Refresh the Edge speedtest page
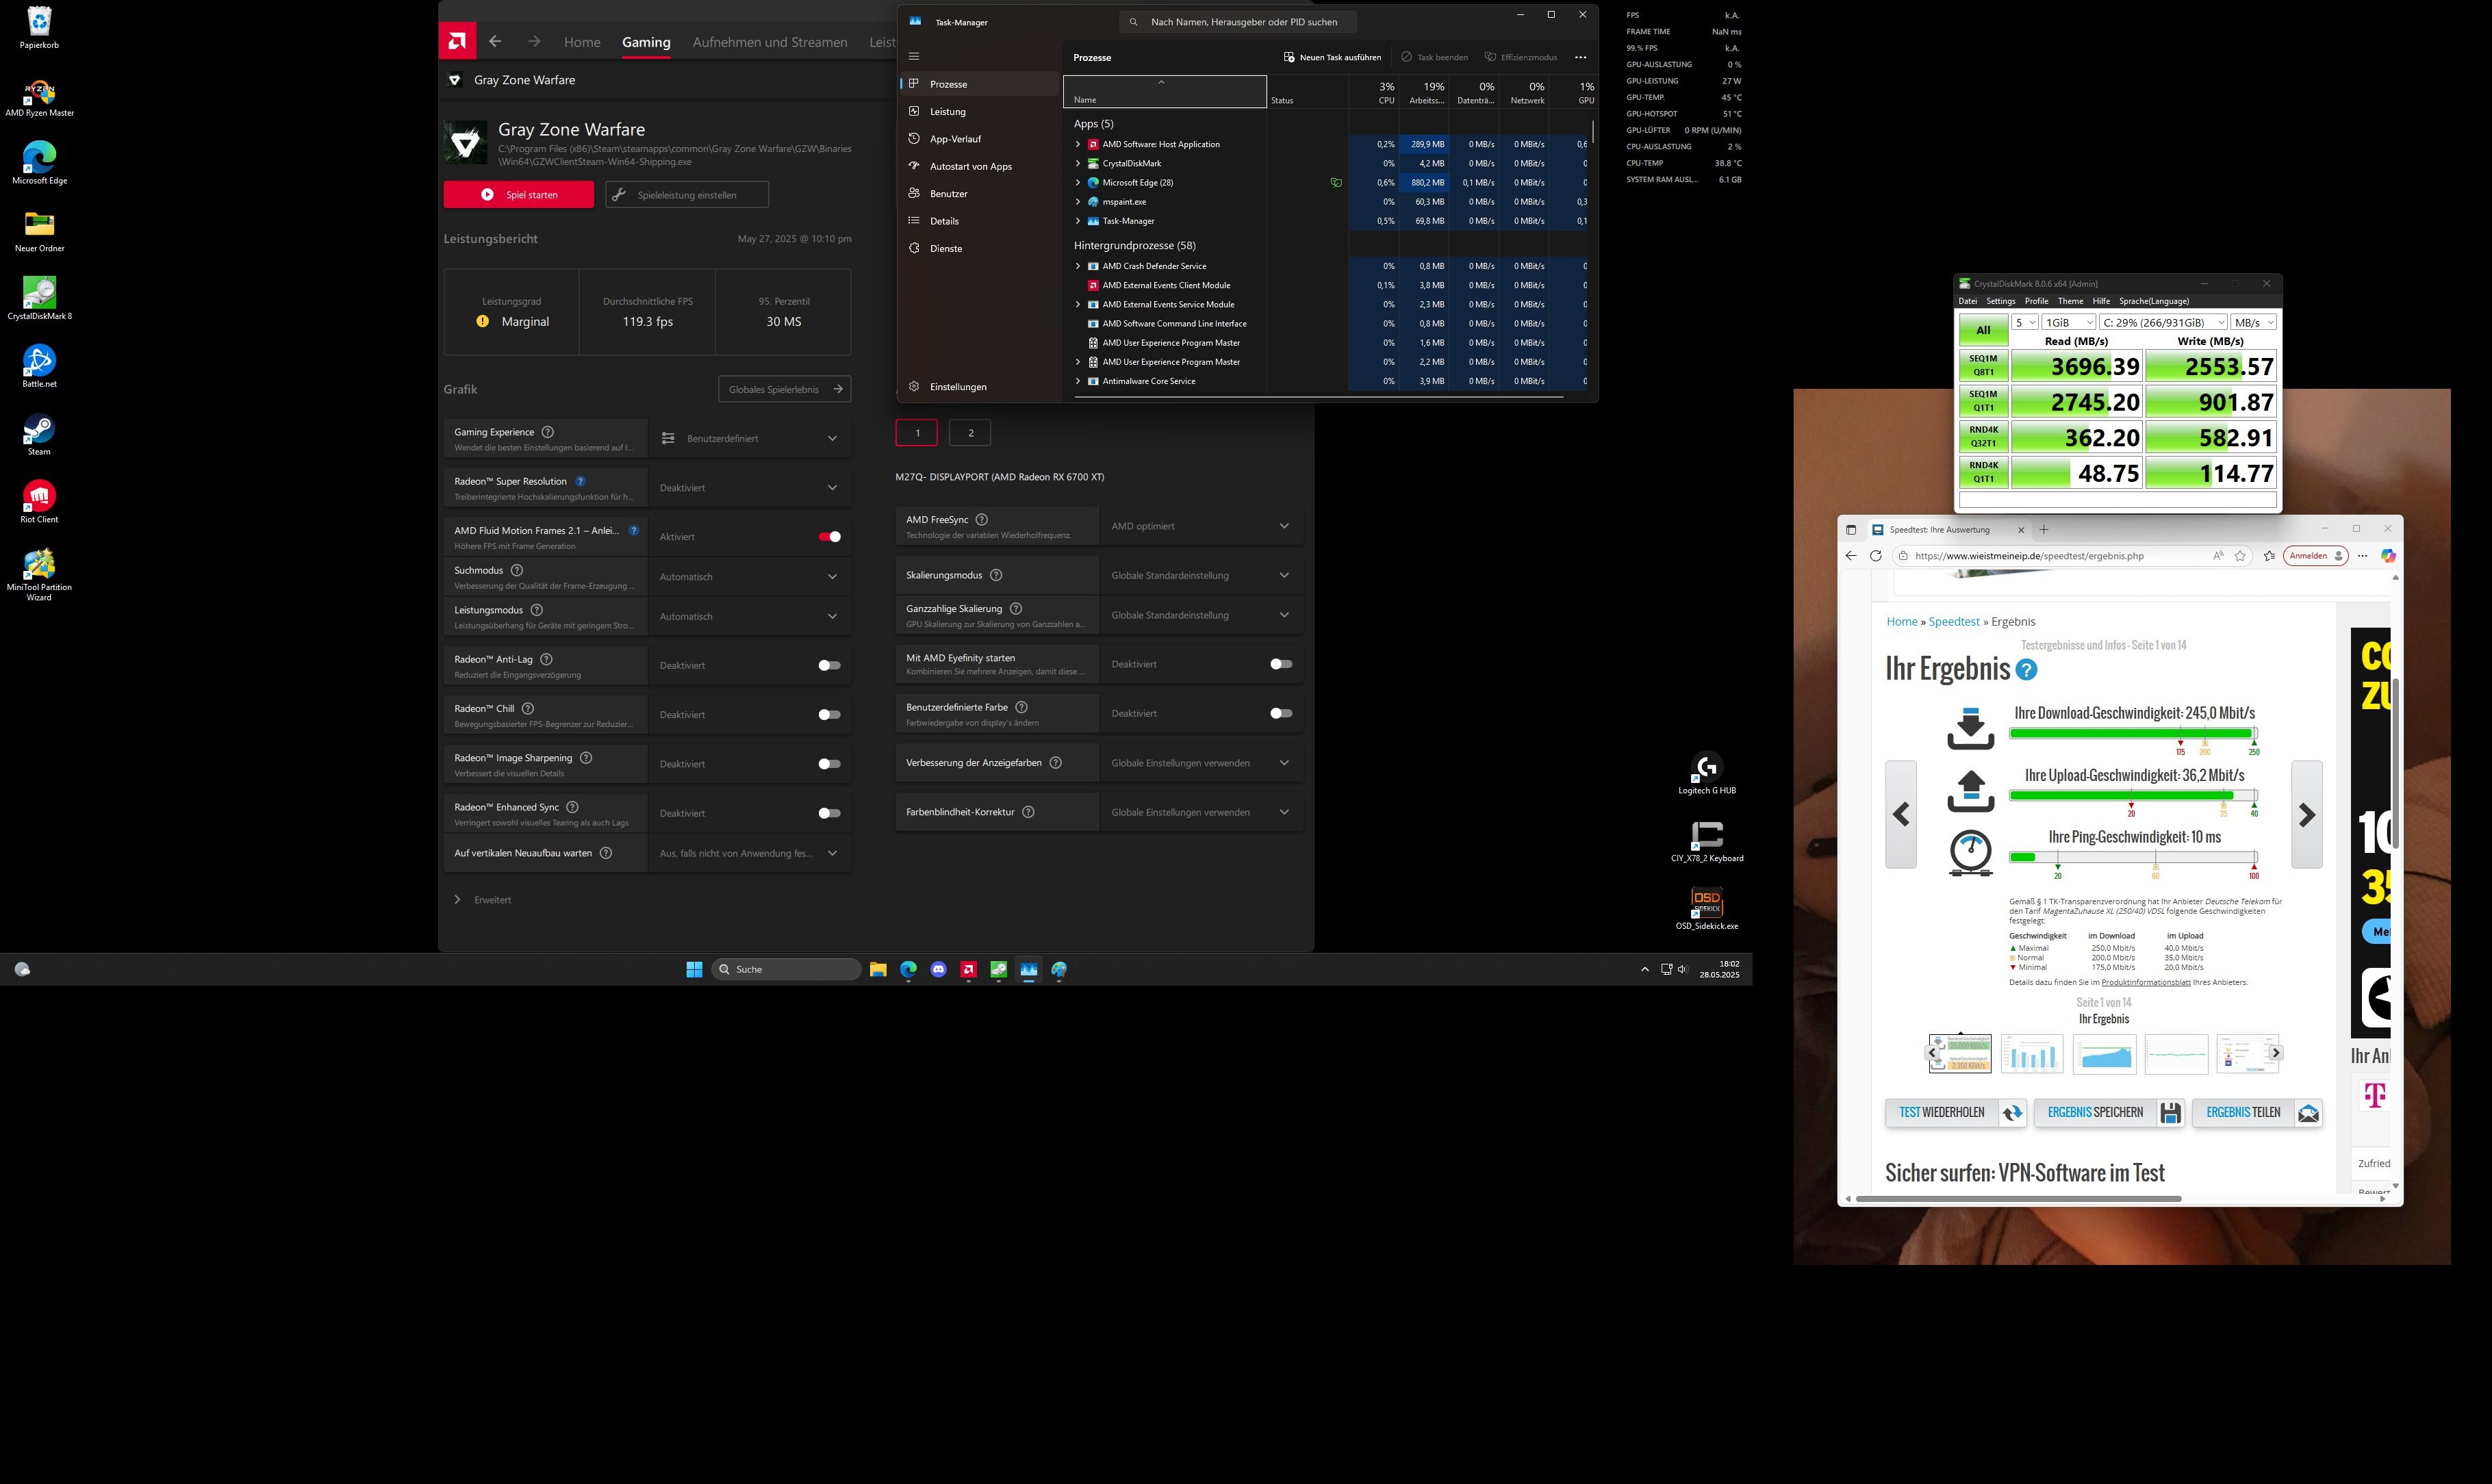This screenshot has height=1484, width=2492. [x=1875, y=556]
